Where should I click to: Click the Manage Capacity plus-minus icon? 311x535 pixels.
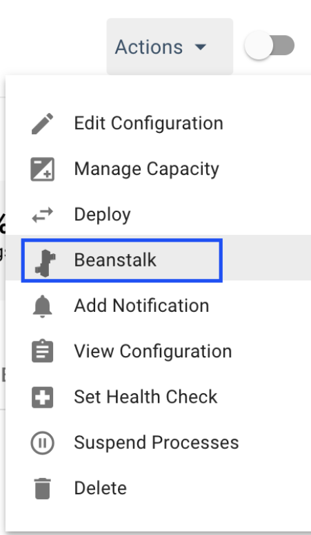point(42,169)
